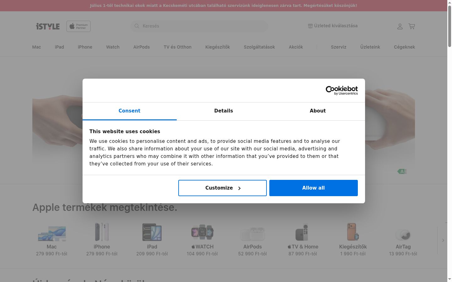
Task: Switch to the Details tab
Action: tap(223, 111)
